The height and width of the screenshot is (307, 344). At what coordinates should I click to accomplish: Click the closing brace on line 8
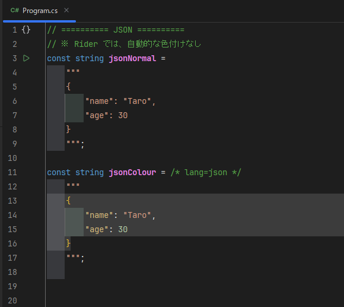[68, 129]
